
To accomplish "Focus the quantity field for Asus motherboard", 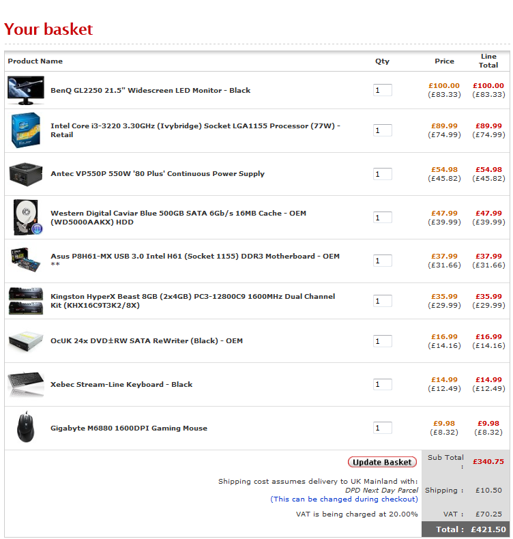I will click(x=382, y=261).
